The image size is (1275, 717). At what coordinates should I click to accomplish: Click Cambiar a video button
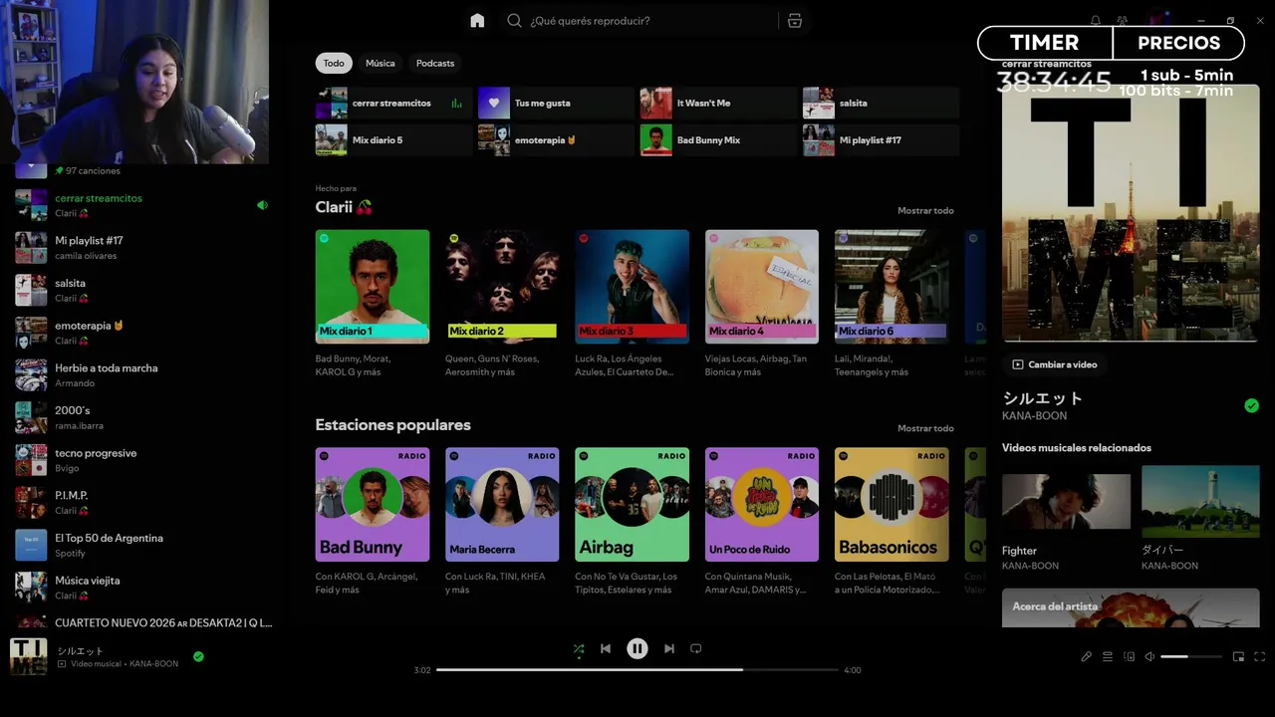1055,364
